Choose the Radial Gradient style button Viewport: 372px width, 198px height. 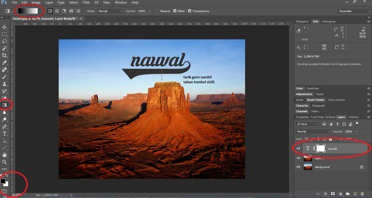pyautogui.click(x=57, y=11)
